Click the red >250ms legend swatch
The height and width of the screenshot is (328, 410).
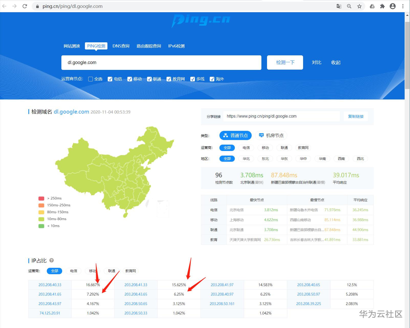click(x=41, y=198)
